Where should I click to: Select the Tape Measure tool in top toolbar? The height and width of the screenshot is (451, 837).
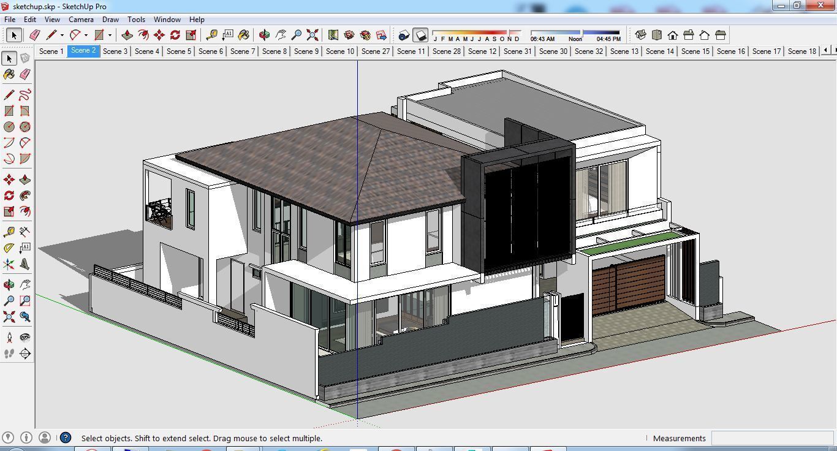tap(212, 35)
